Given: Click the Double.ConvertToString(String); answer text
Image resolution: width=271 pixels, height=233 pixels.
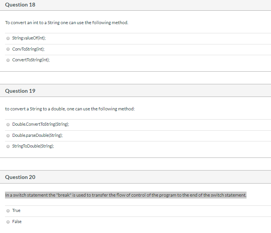Looking at the screenshot, I should [x=41, y=124].
